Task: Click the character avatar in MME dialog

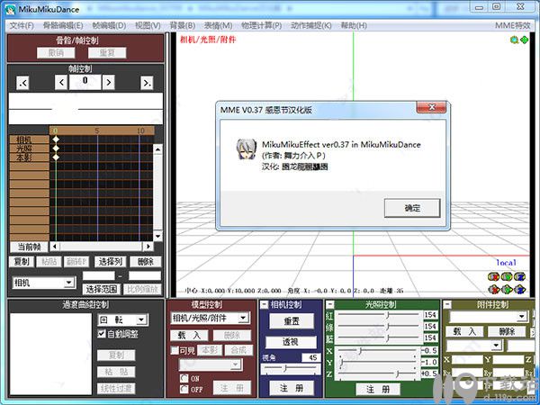Action: click(x=247, y=148)
